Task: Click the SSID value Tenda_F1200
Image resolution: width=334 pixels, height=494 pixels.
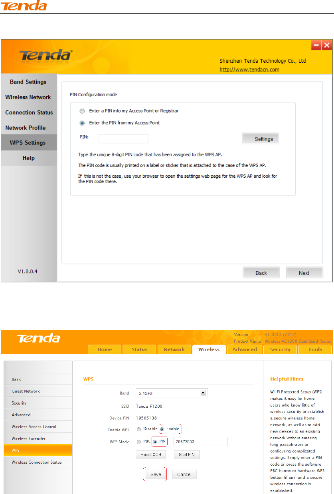Action: [x=149, y=406]
